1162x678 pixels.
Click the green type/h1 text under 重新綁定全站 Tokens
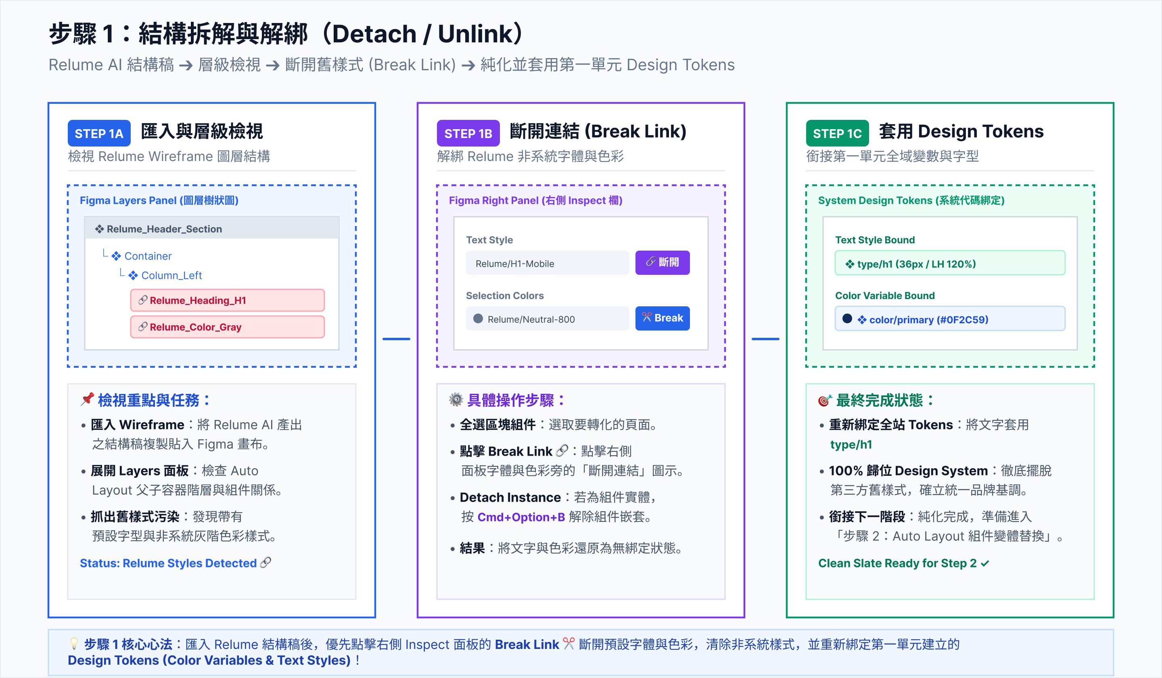click(851, 445)
